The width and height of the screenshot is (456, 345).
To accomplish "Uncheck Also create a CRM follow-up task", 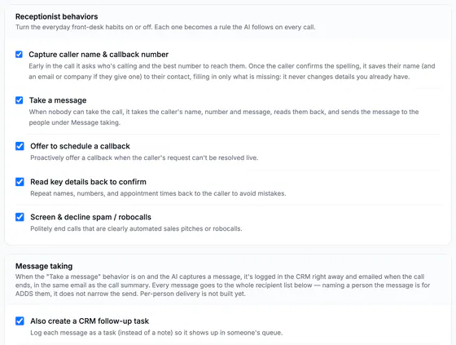I will coord(20,321).
